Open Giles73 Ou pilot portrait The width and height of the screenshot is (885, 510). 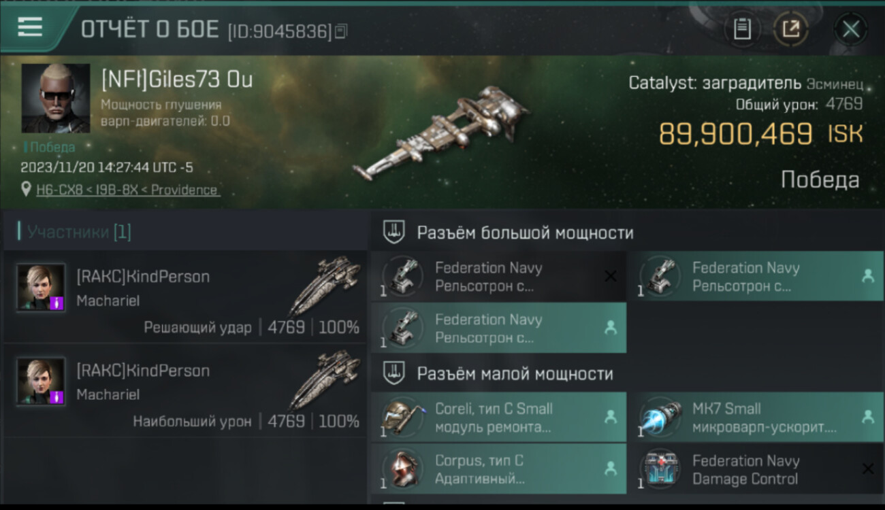coord(56,98)
